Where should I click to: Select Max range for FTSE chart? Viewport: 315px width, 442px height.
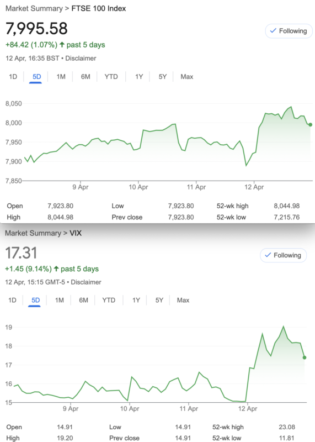pyautogui.click(x=187, y=77)
